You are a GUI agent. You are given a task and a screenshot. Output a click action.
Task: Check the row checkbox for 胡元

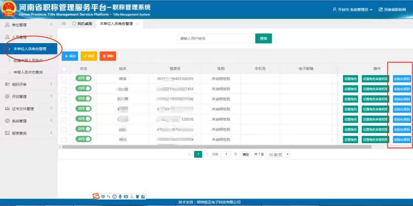click(64, 139)
